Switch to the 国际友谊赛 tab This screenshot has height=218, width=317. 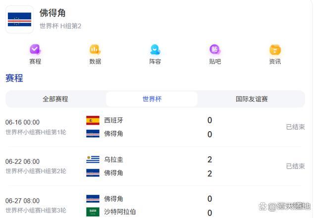coord(252,99)
